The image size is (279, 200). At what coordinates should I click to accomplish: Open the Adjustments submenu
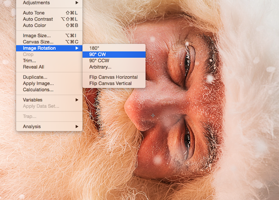tap(49, 3)
